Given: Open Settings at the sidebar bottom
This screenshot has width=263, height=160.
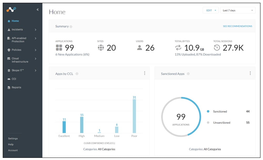Looking at the screenshot, I should click(x=13, y=138).
